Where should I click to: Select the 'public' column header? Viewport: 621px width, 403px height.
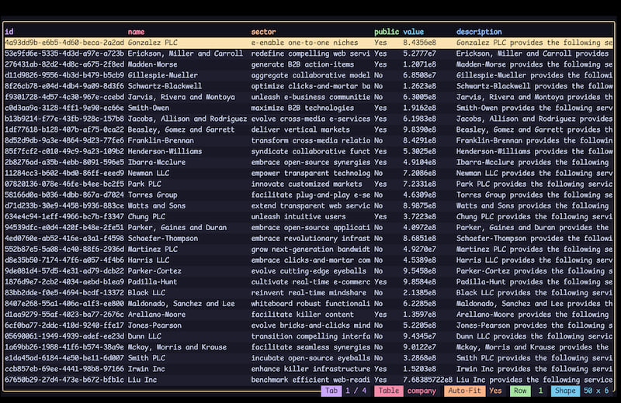(387, 32)
